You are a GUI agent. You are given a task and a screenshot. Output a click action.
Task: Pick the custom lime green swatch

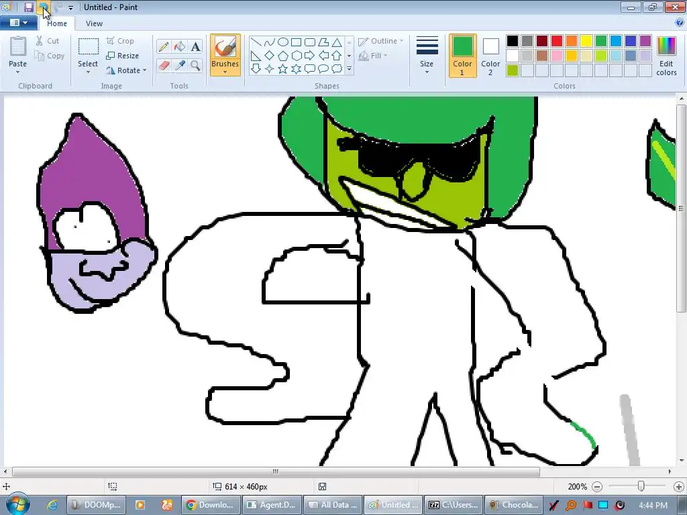coord(513,70)
